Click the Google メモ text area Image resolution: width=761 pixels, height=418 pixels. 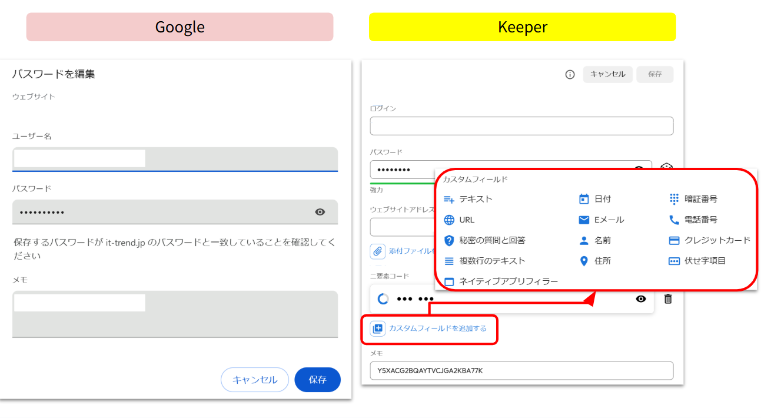175,314
